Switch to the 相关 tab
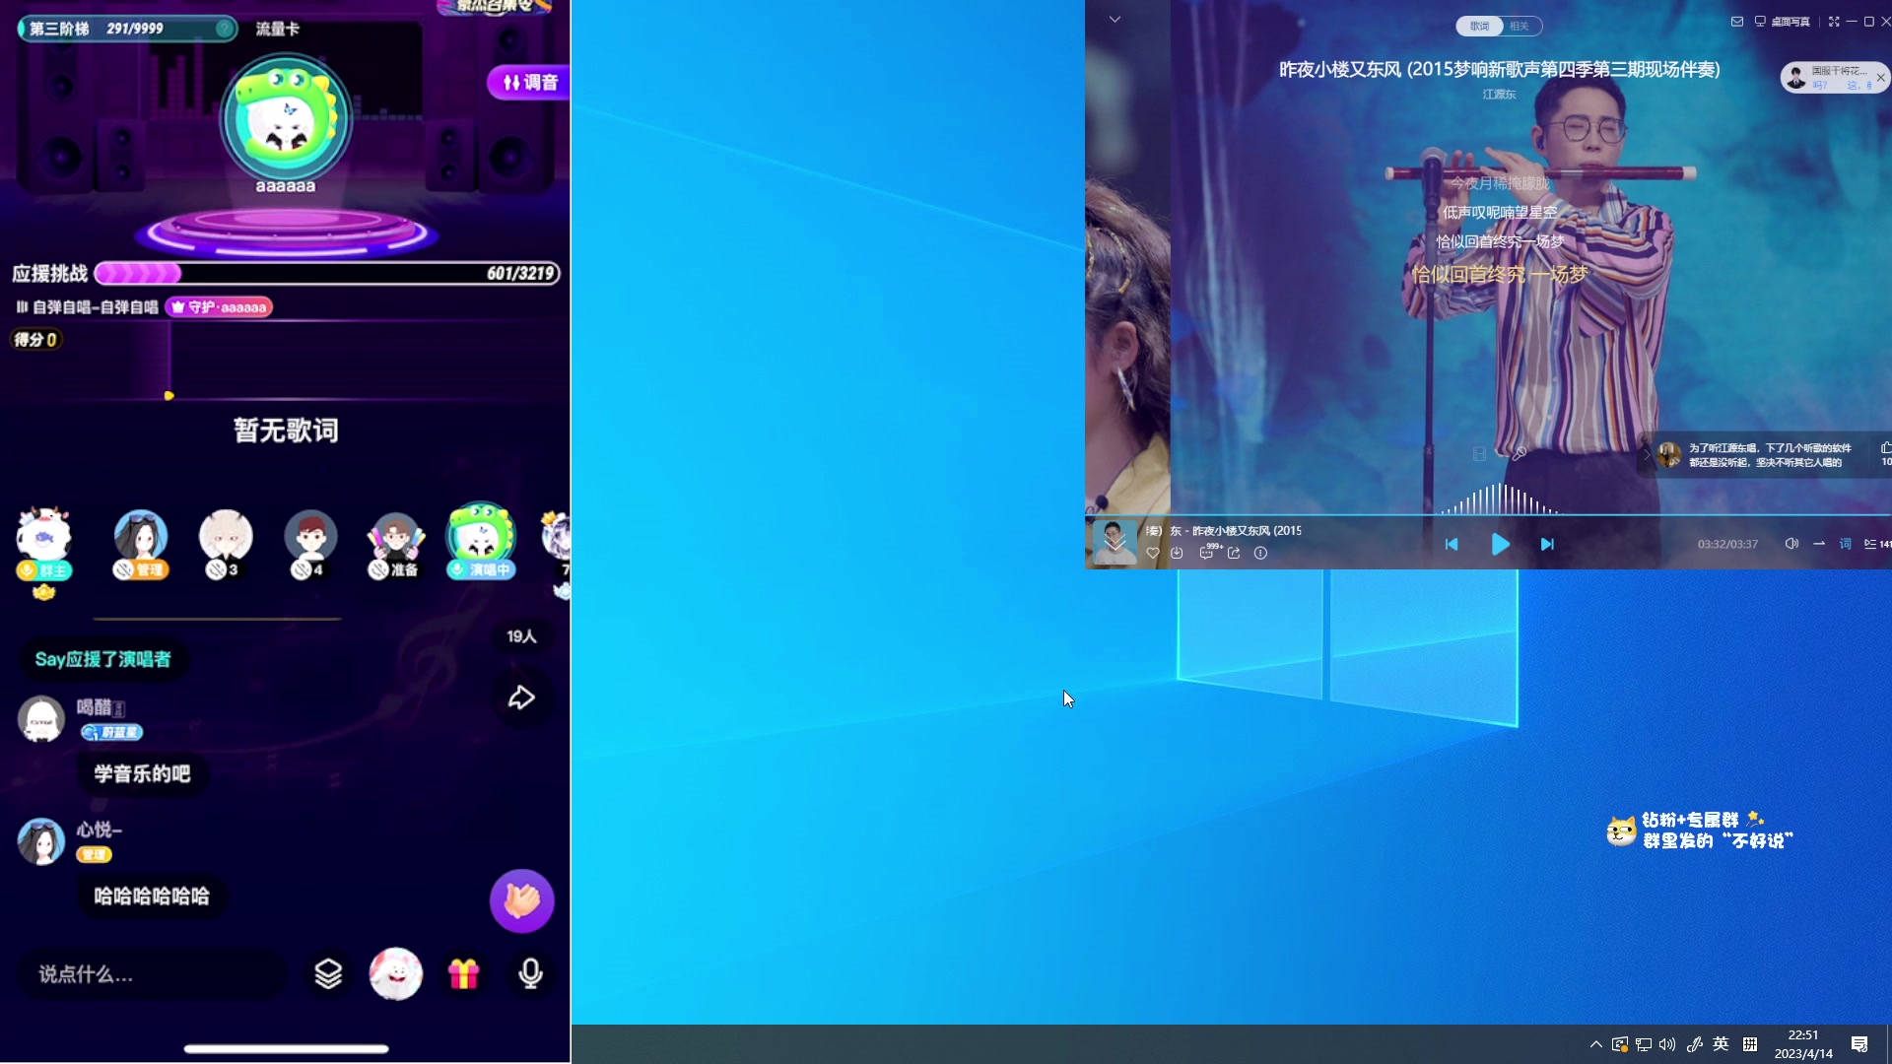Viewport: 1892px width, 1064px height. 1518,27
